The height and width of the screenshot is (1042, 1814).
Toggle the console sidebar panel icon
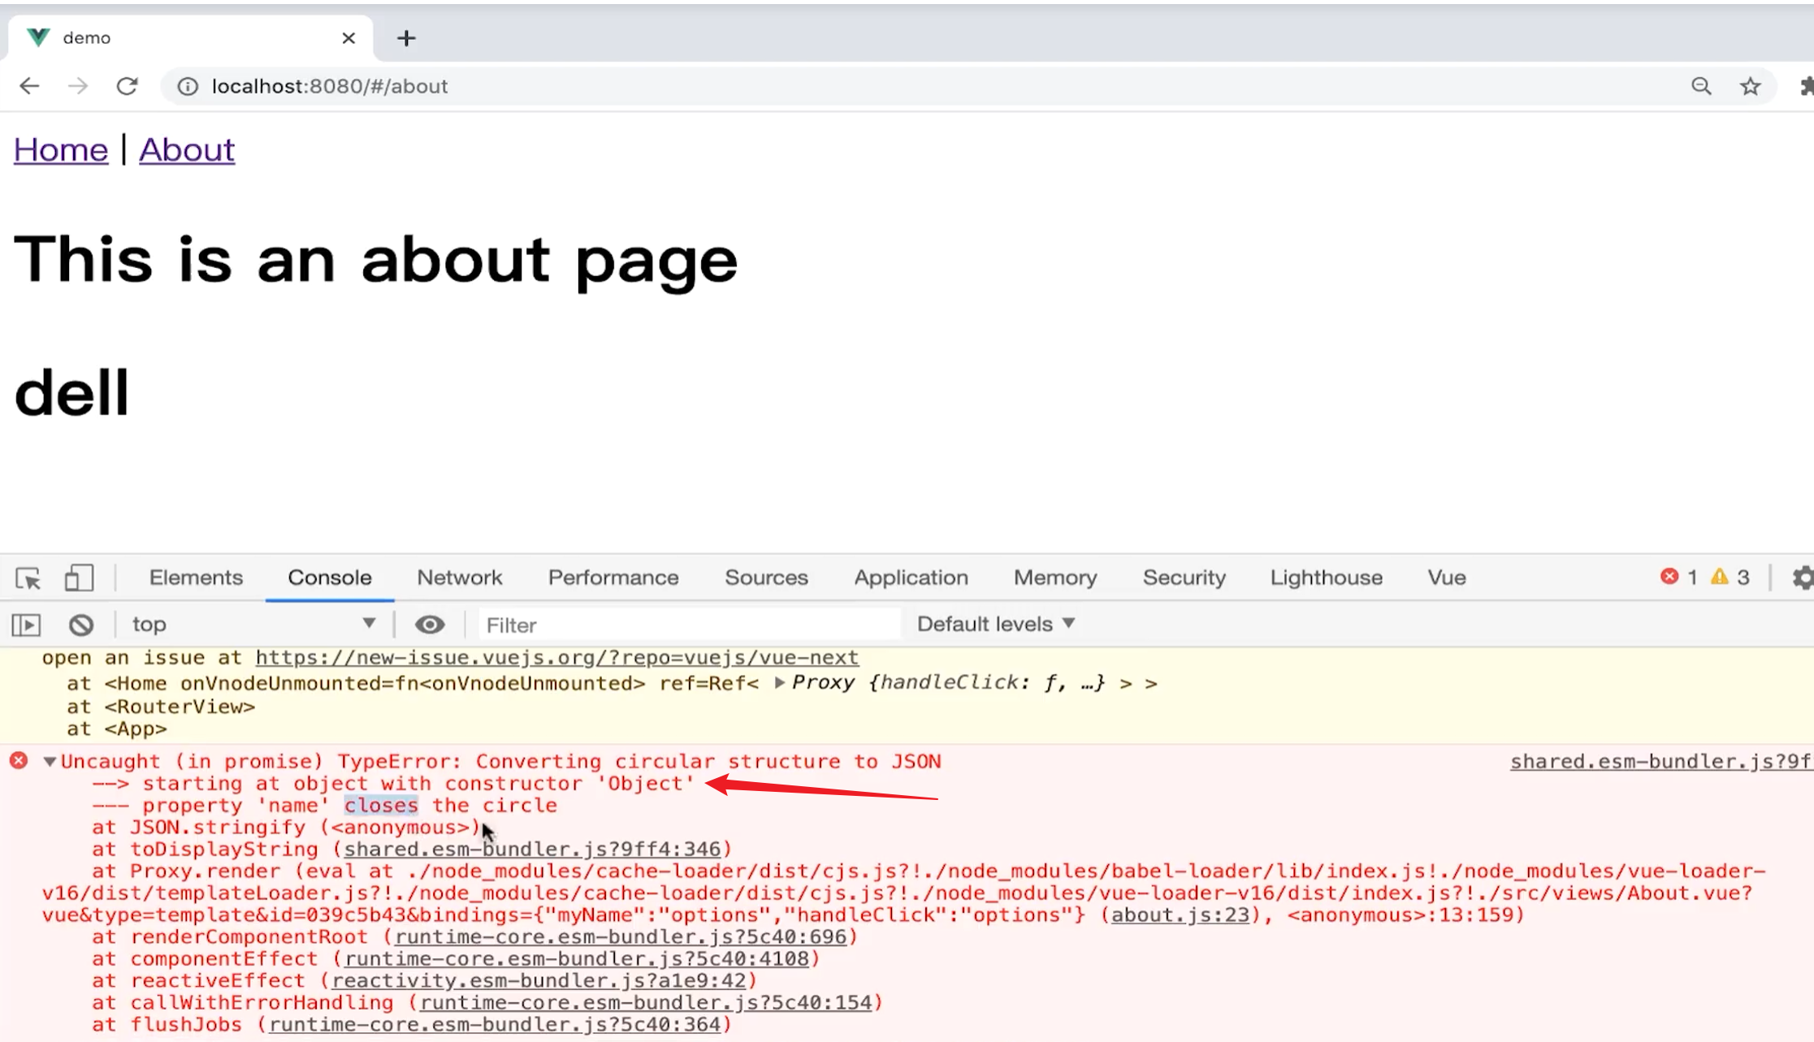(26, 625)
